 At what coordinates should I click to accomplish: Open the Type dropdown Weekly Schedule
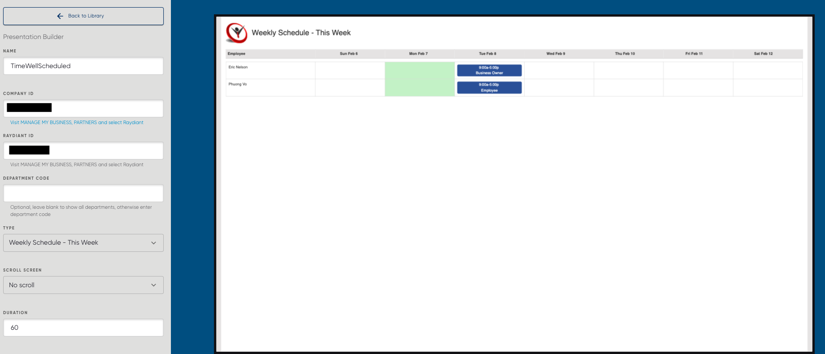[x=83, y=243]
